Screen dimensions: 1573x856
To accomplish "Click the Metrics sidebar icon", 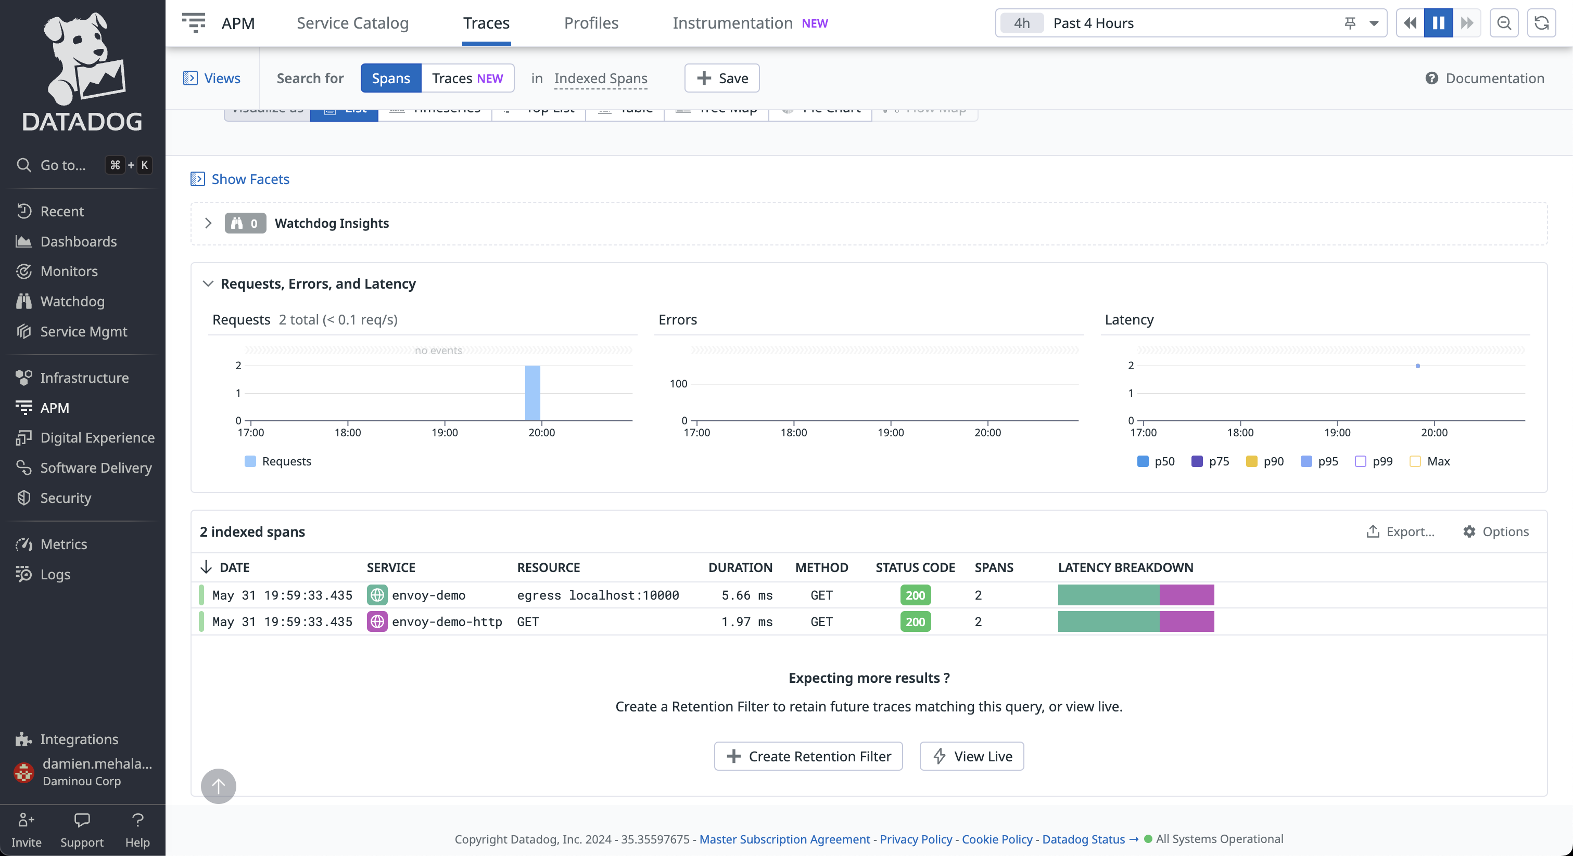I will point(24,544).
